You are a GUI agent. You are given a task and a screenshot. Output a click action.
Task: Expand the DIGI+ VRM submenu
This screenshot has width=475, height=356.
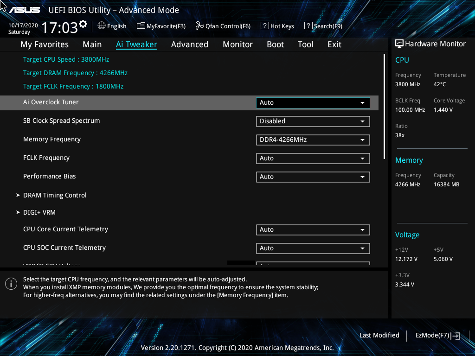(x=39, y=212)
